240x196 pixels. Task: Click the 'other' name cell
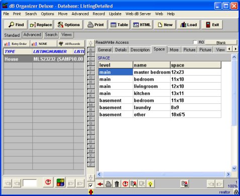[151, 114]
